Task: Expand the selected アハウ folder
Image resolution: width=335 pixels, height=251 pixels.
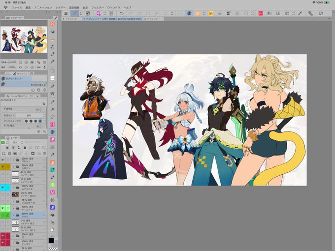Action: pos(13,215)
